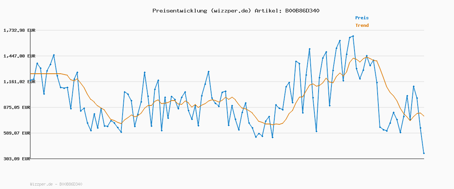Click the last, lowest blue price data point
Screen dimensions: 454x189
424,153
